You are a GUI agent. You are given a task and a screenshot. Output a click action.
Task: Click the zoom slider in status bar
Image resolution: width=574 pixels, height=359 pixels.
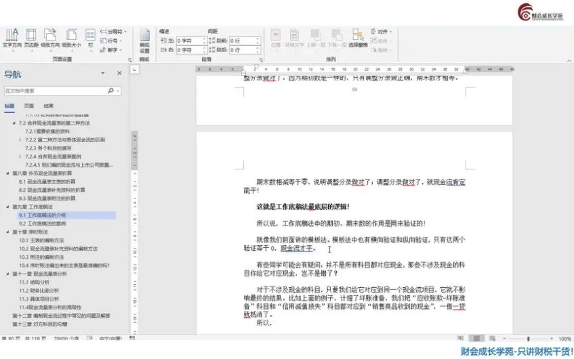tap(527, 338)
